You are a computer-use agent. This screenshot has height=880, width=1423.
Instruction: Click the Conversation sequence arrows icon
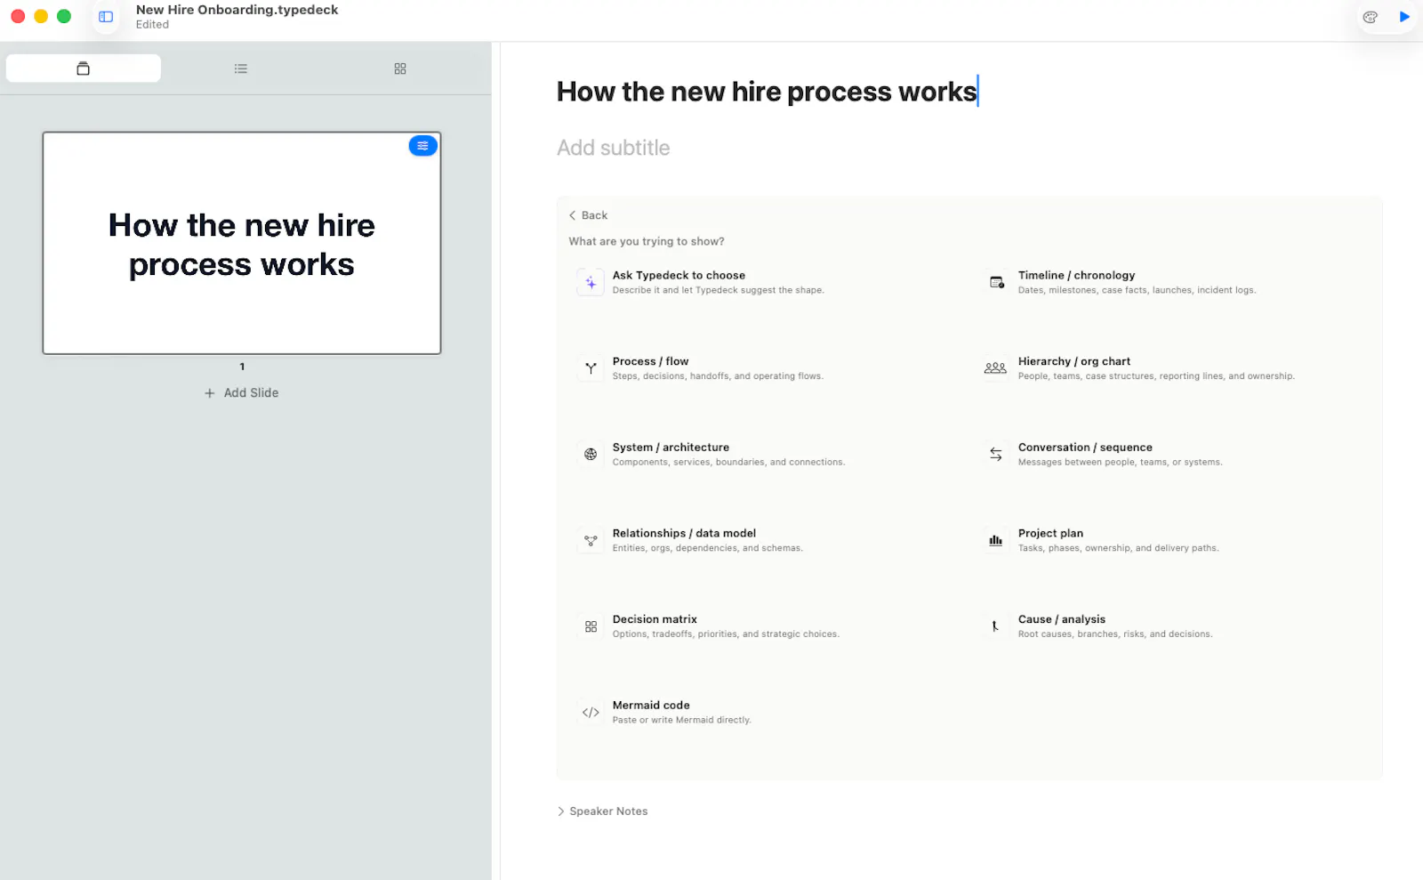(x=996, y=455)
